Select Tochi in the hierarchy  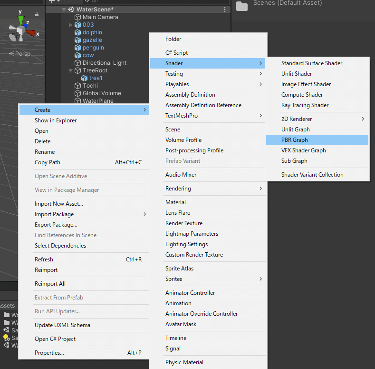[x=90, y=86]
